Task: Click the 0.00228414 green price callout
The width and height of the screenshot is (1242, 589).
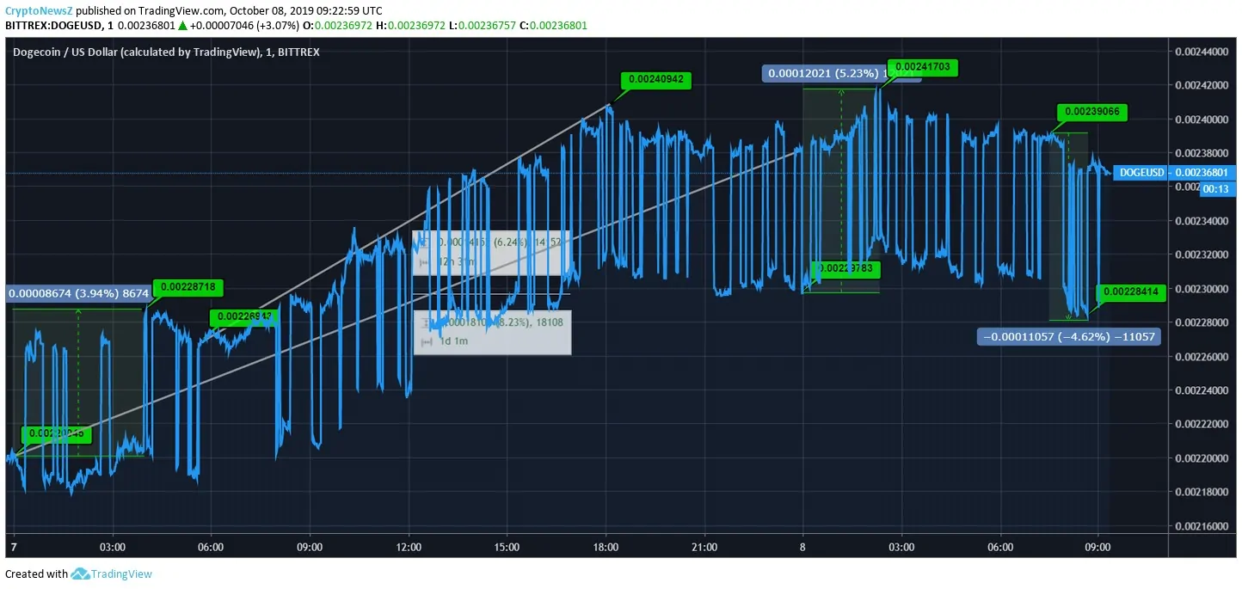Action: 1130,292
